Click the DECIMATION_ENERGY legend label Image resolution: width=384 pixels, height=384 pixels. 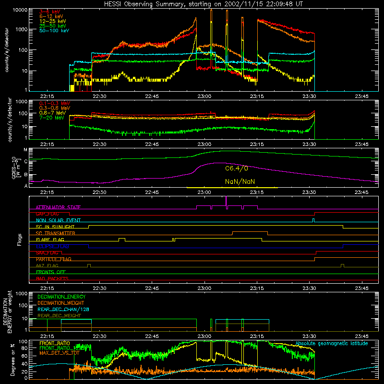click(61, 297)
